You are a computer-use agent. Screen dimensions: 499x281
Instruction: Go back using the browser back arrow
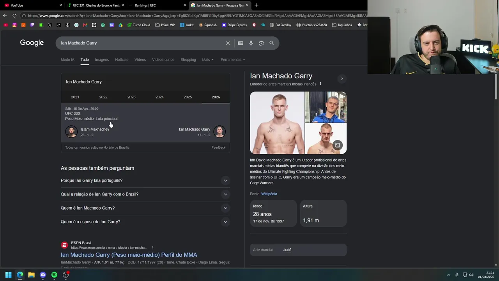point(5,16)
